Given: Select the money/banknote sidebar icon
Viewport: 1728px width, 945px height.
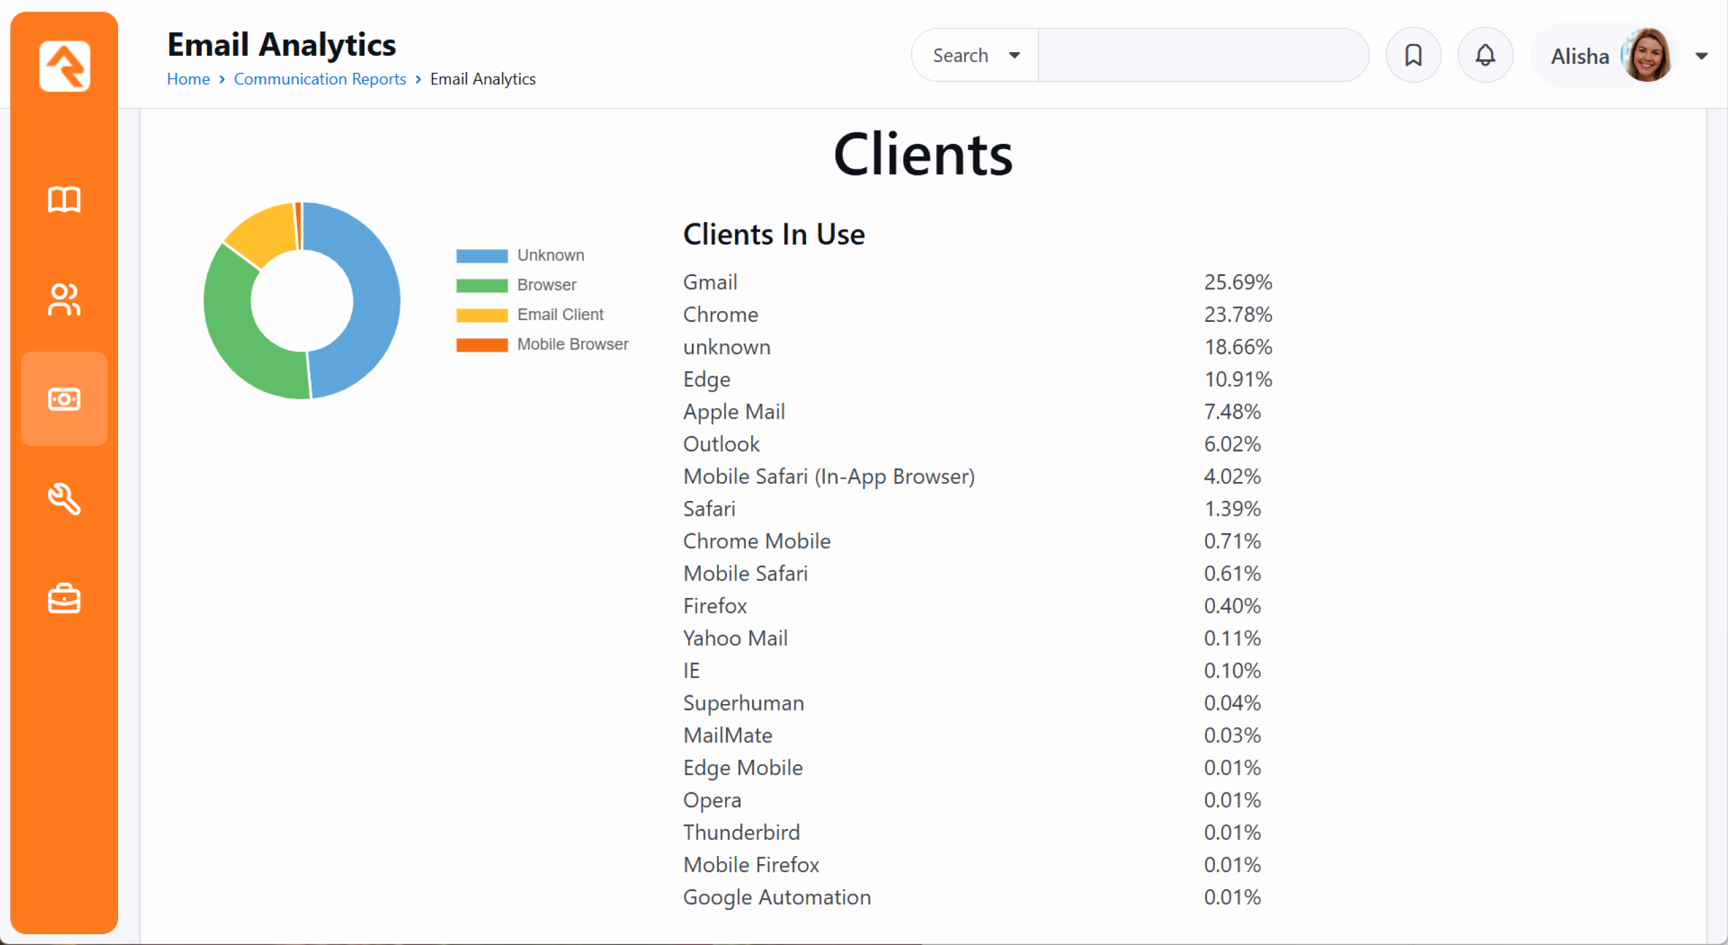Looking at the screenshot, I should pos(64,399).
